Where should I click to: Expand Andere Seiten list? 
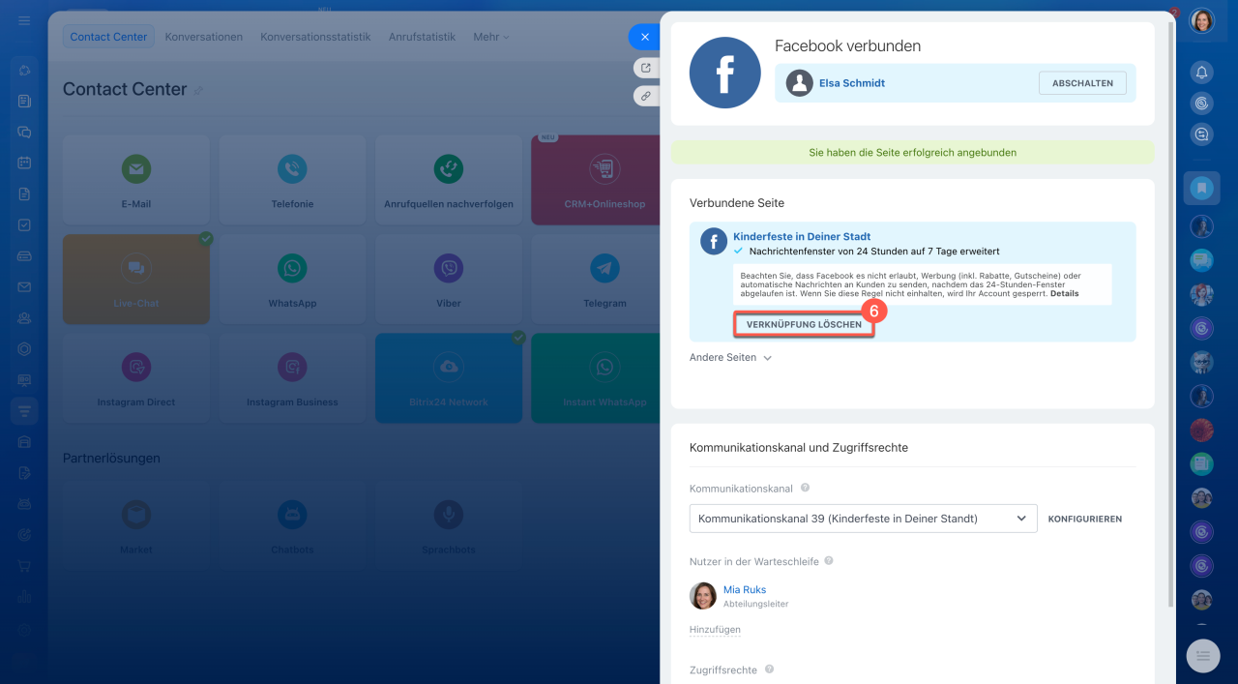pos(730,357)
